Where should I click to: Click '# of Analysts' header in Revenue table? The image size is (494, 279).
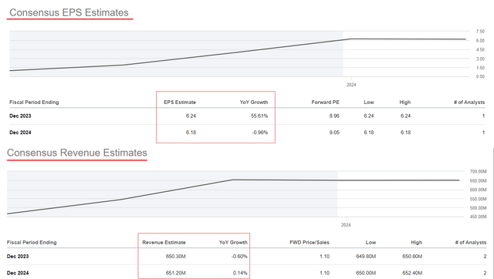pyautogui.click(x=471, y=243)
